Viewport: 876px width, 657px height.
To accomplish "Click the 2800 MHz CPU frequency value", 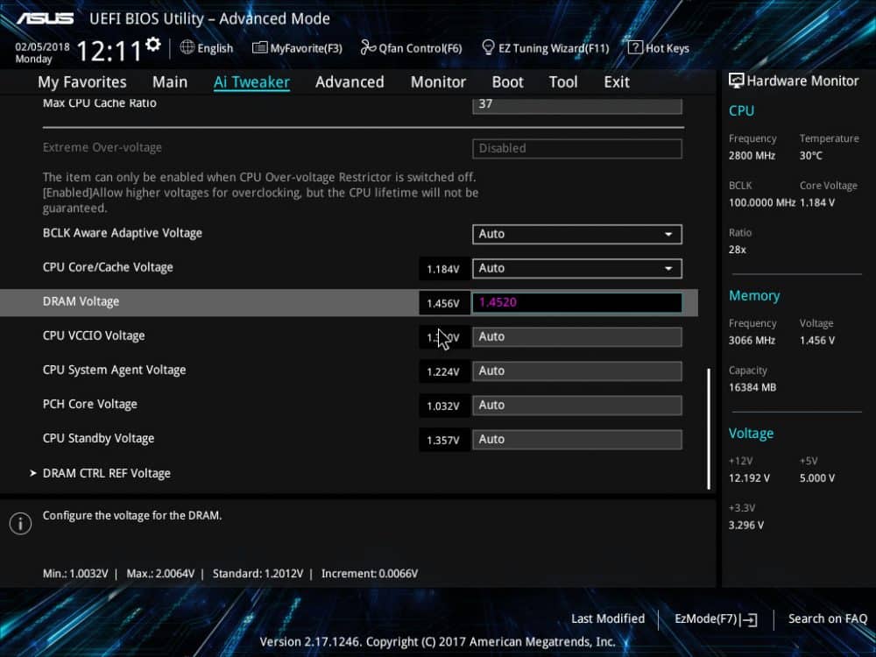I will pos(752,155).
